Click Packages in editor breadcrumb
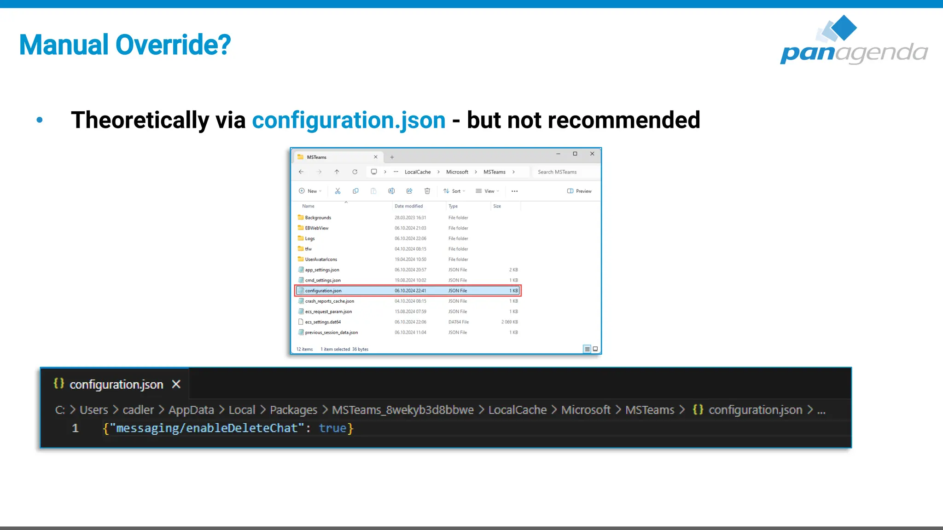This screenshot has width=943, height=530. (x=293, y=410)
